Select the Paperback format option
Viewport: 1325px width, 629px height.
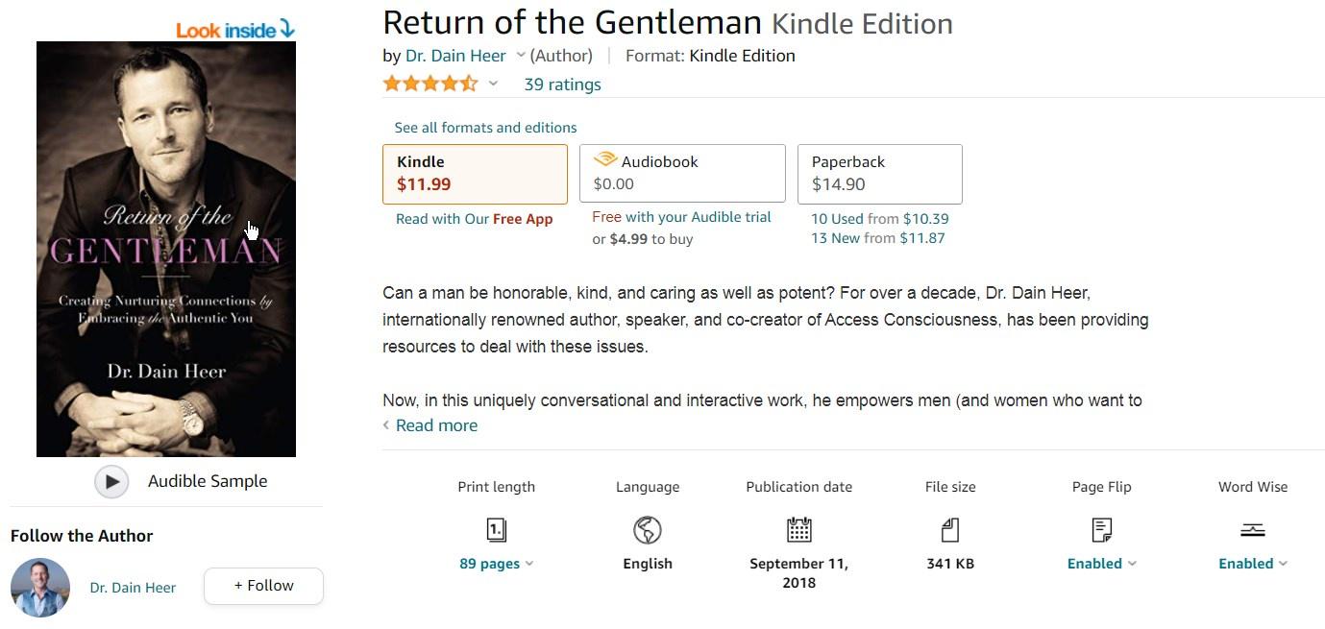[879, 174]
